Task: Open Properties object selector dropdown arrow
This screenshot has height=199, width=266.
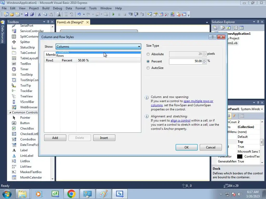Action: [262, 109]
